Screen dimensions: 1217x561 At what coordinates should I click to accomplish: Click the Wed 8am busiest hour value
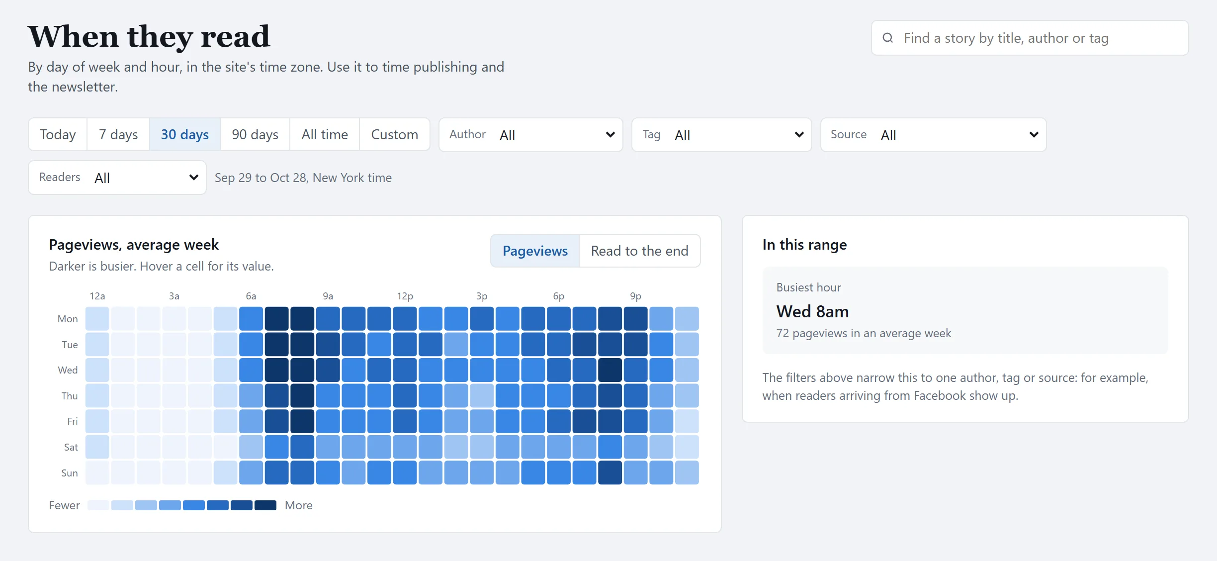click(812, 311)
